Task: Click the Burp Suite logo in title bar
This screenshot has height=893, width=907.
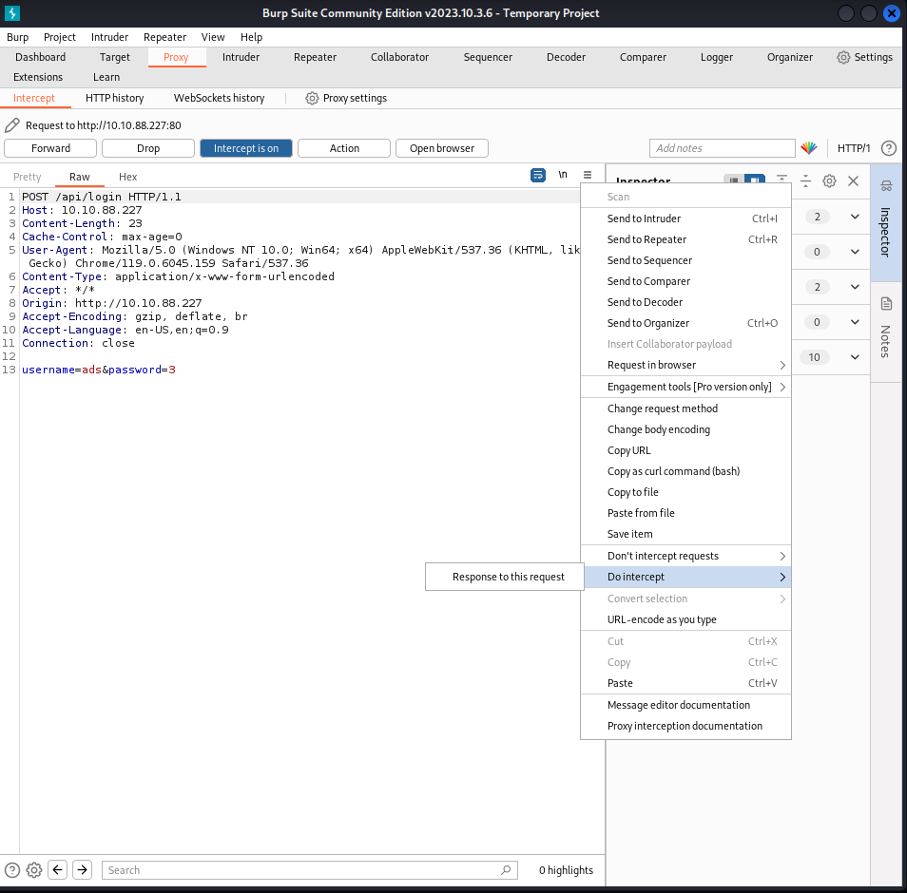Action: pos(12,12)
